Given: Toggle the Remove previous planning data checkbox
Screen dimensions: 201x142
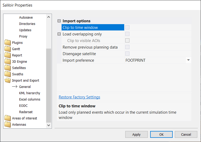Looking at the screenshot, I should pyautogui.click(x=127, y=47).
